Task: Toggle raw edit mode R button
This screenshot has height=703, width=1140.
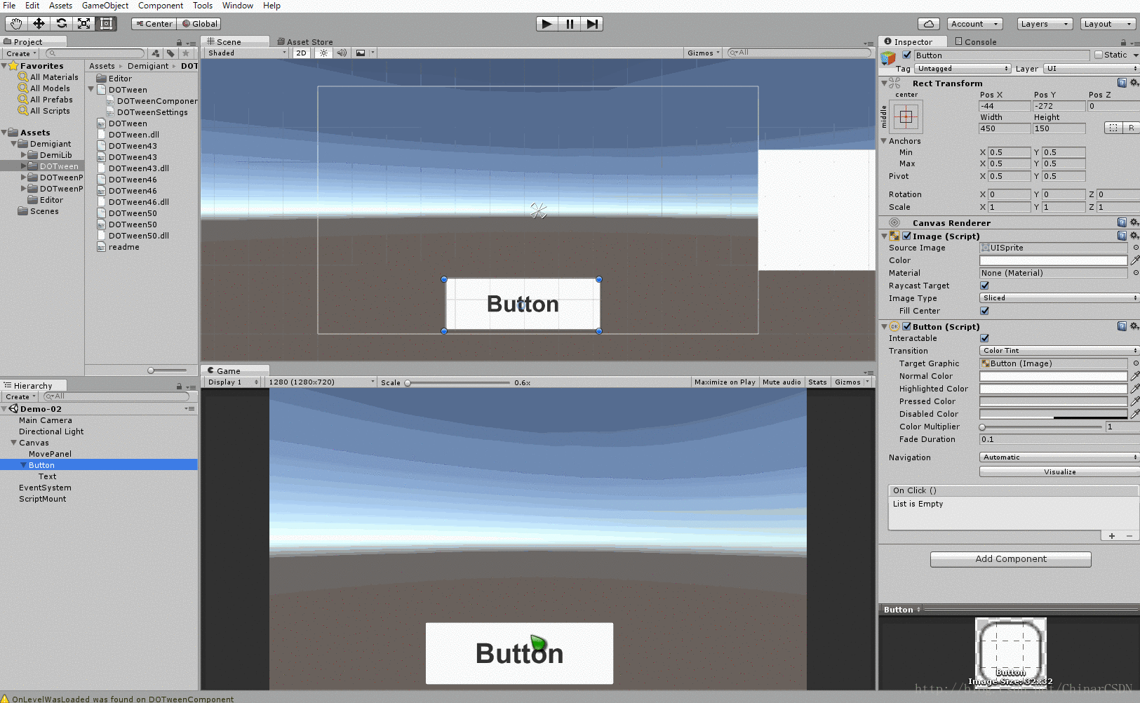Action: pos(1131,128)
